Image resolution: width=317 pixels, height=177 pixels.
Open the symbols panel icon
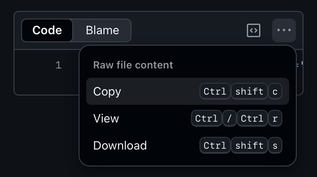[253, 30]
